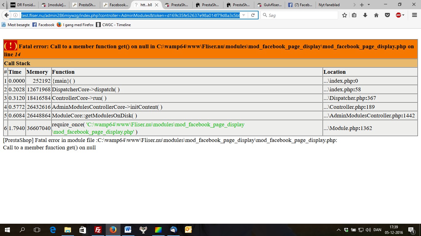421x236 pixels.
Task: Open Microsoft Word from taskbar
Action: click(128, 230)
